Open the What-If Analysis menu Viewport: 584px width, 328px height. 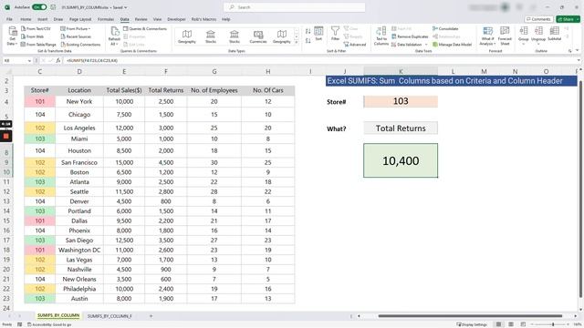pos(487,36)
